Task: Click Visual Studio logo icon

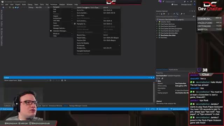Action: (2, 2)
